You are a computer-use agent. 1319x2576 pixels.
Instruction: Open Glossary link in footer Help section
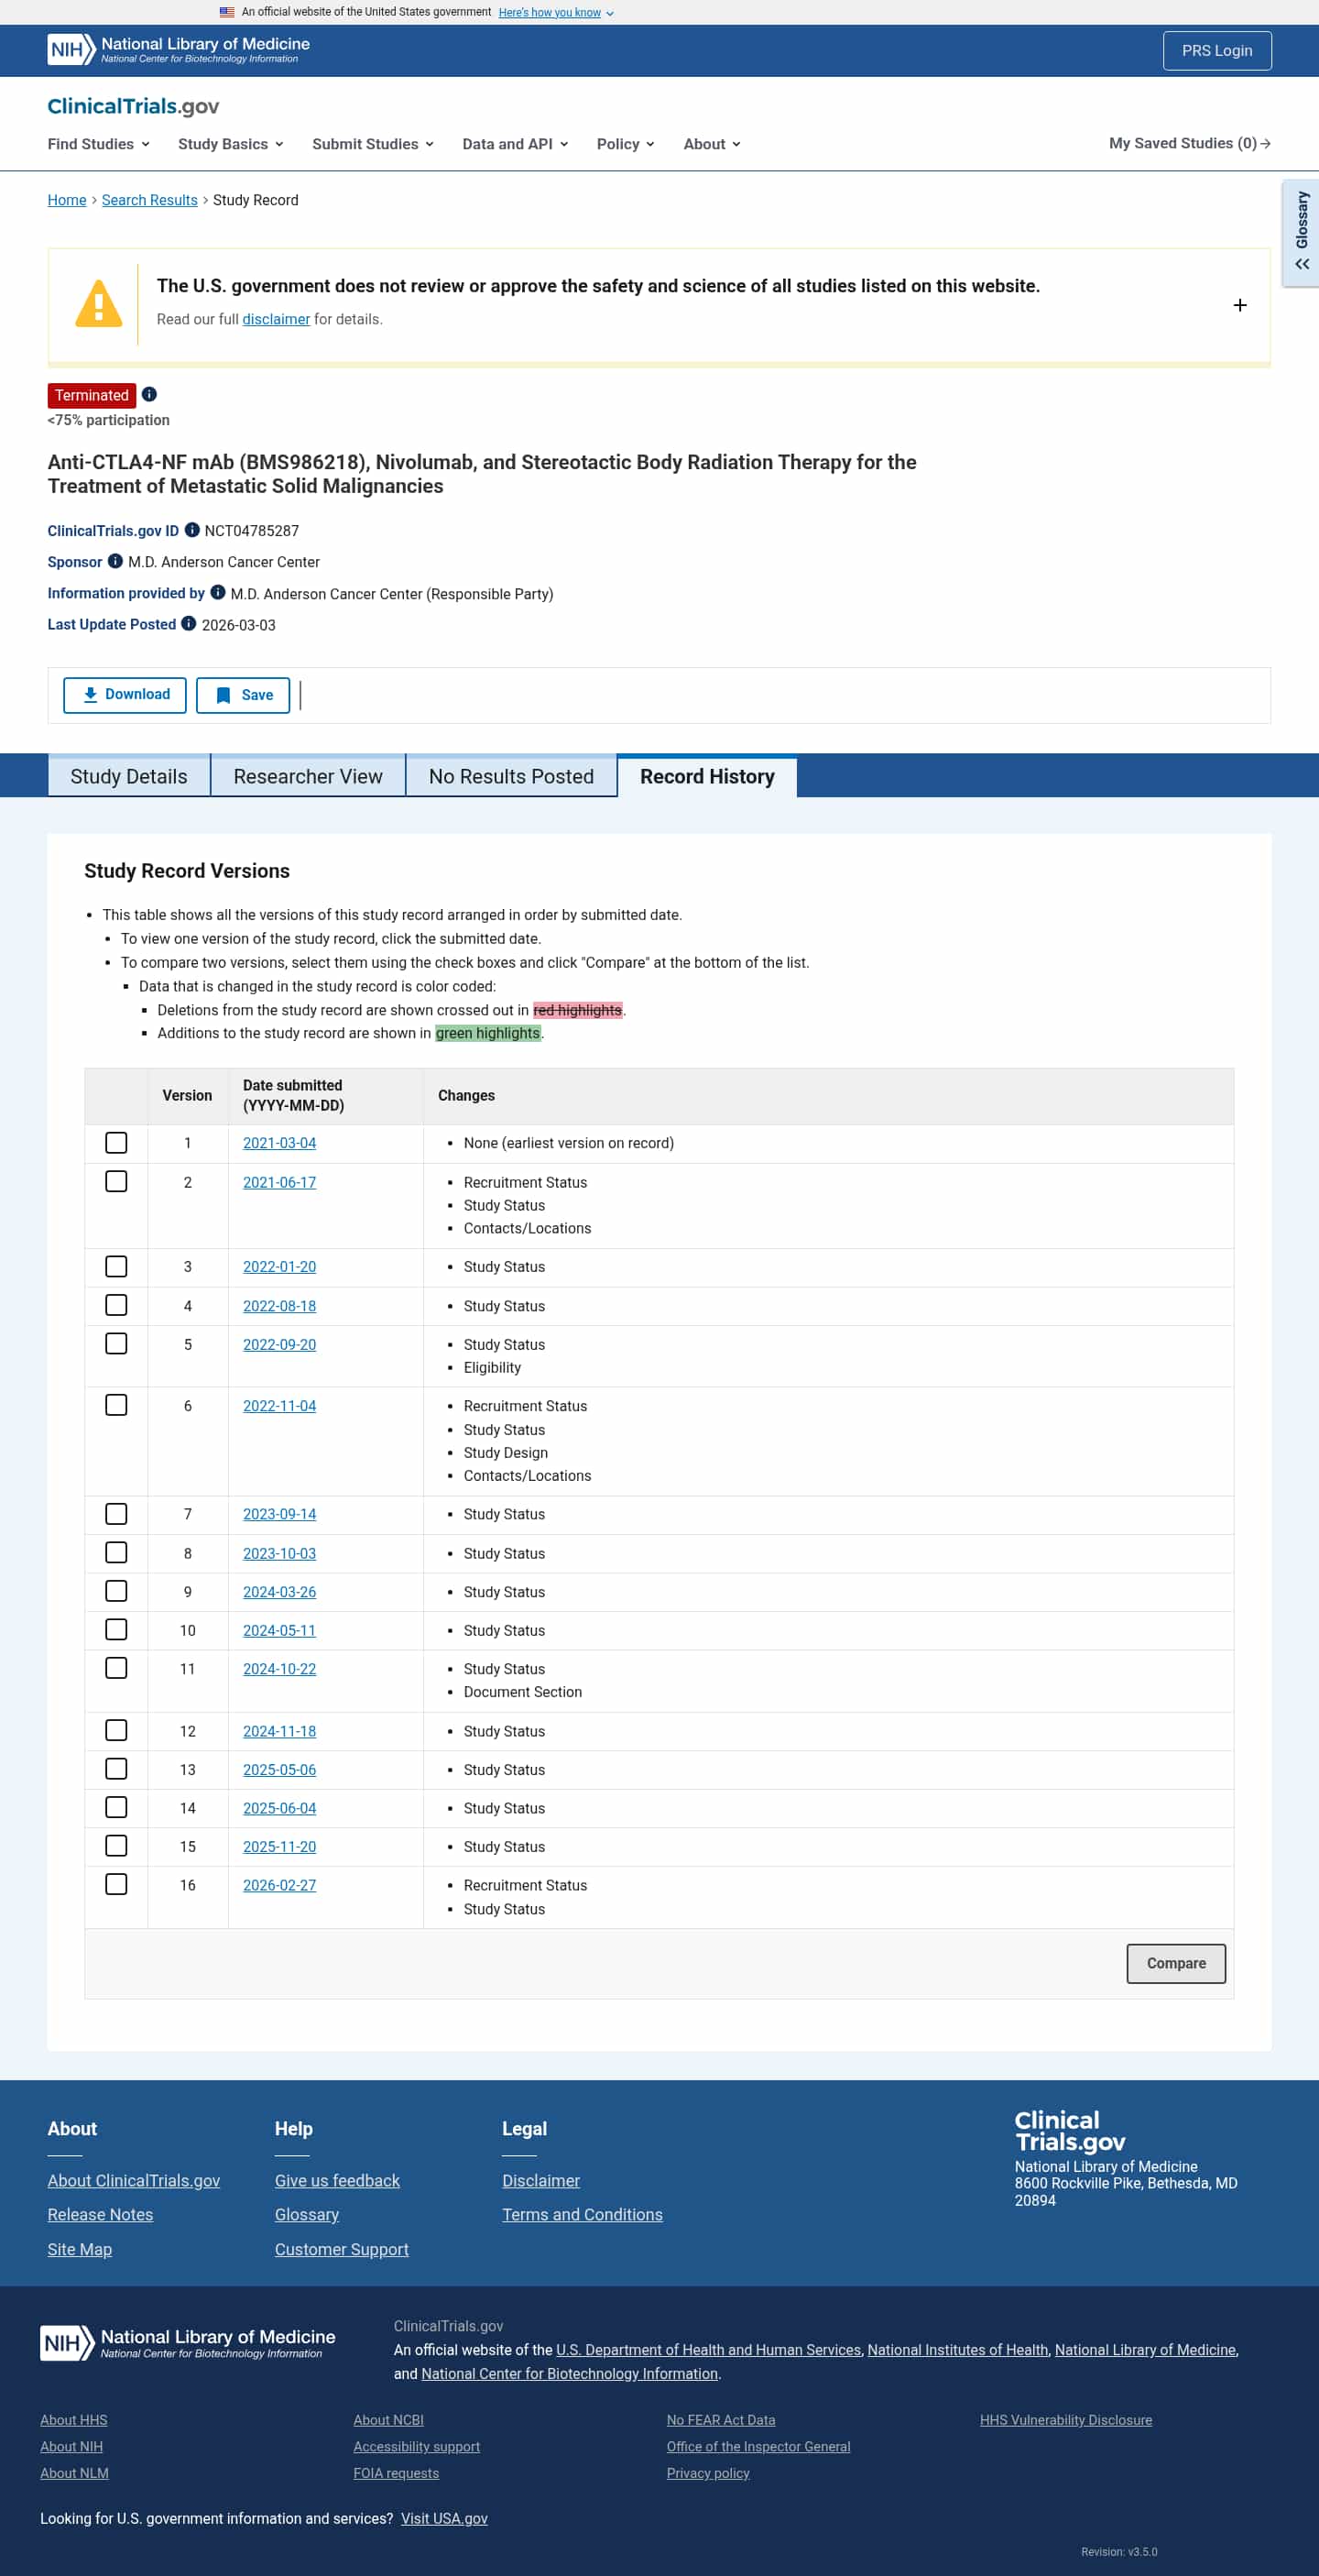point(307,2214)
